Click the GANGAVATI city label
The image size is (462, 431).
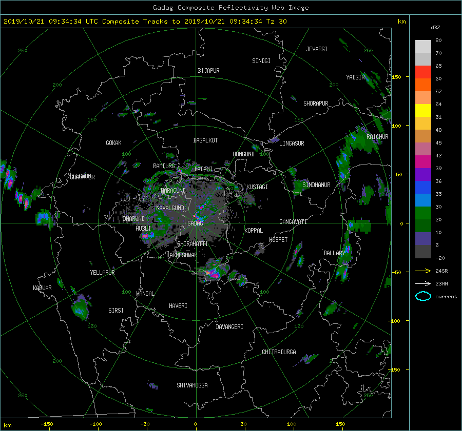(293, 222)
